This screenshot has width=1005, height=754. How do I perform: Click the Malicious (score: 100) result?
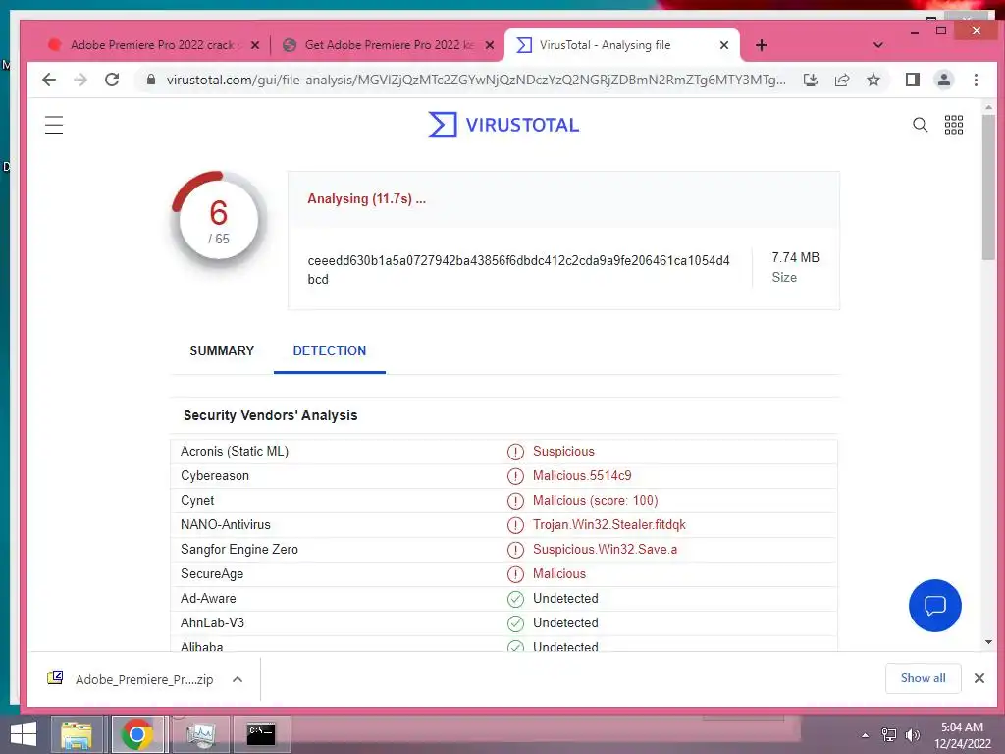click(596, 500)
